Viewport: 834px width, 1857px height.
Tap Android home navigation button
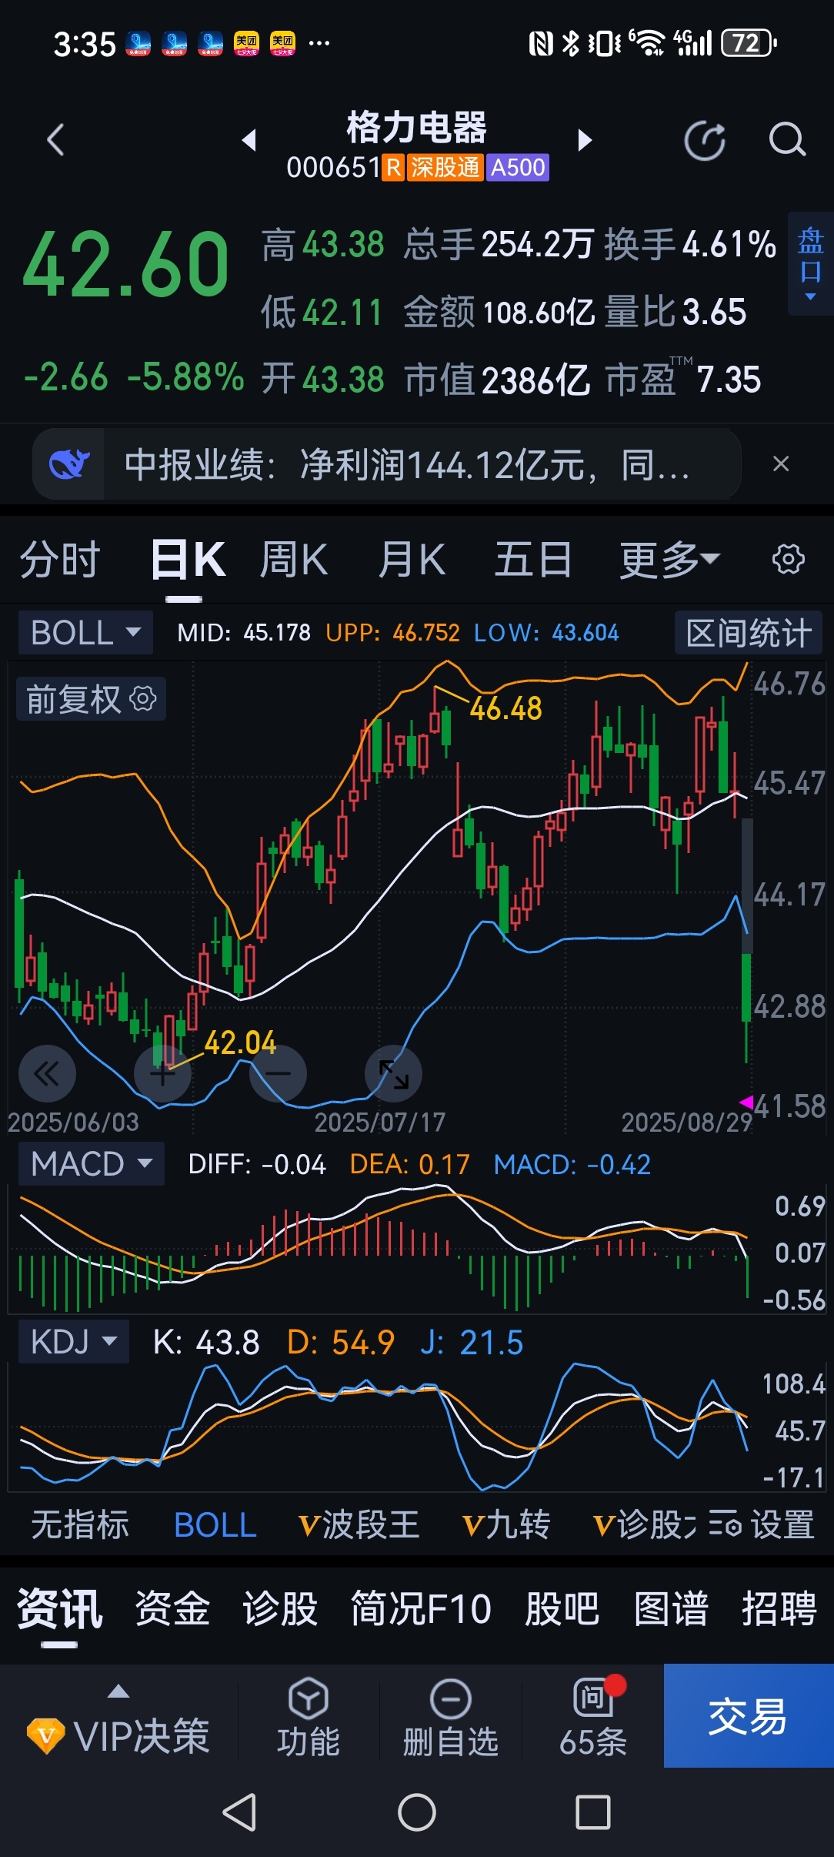(417, 1812)
